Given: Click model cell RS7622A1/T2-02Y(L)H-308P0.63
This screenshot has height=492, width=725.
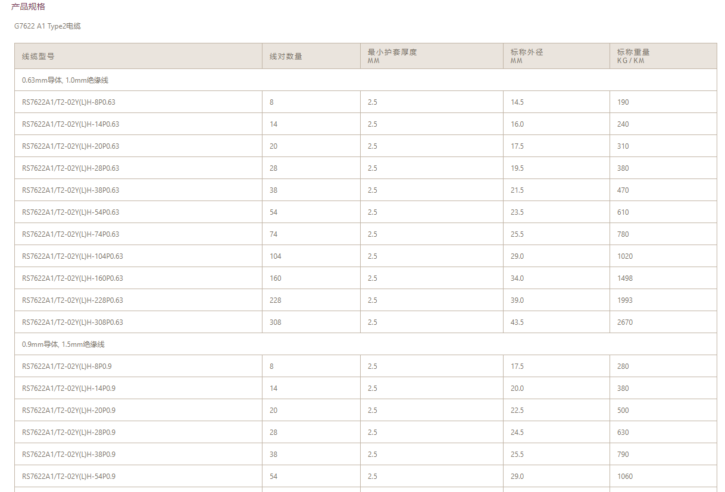Looking at the screenshot, I should (x=73, y=322).
